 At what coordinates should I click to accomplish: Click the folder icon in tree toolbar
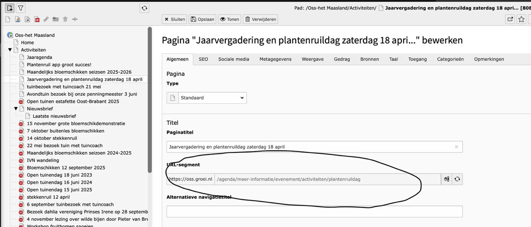(x=56, y=19)
